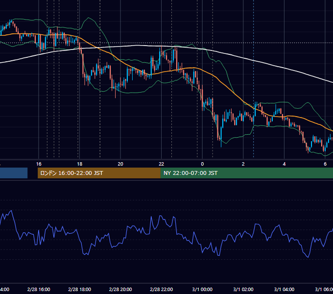Click the hour label 2 on chart axis
333x294 pixels.
(243, 164)
